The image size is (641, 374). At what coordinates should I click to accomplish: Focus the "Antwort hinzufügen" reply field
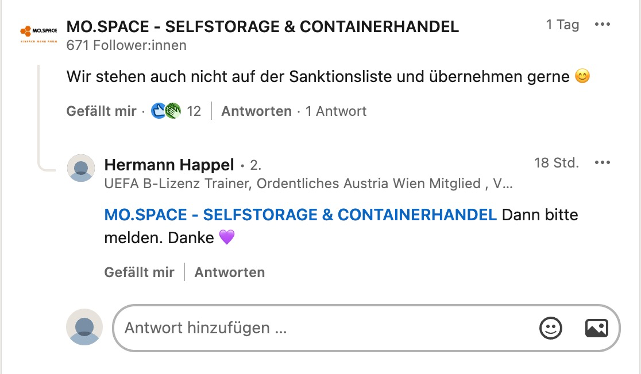[322, 328]
